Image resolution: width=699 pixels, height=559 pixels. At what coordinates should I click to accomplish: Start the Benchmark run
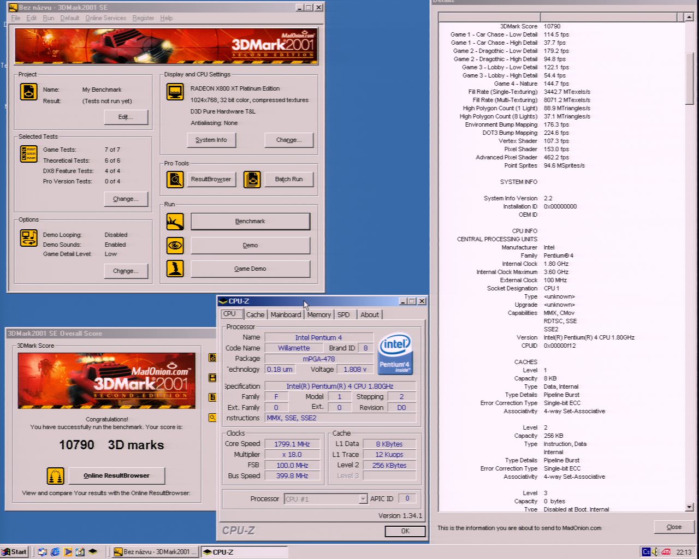tap(250, 221)
